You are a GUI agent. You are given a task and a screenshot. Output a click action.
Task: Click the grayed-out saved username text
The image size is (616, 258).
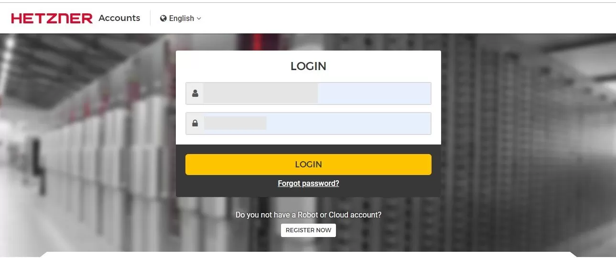click(x=260, y=93)
